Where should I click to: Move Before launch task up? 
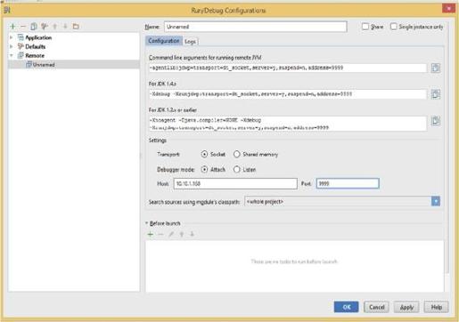pyautogui.click(x=182, y=234)
